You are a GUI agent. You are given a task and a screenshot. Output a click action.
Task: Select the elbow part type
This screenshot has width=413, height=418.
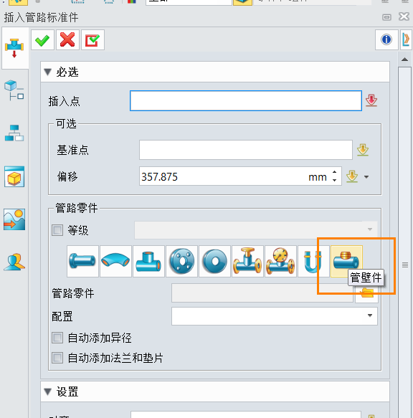coord(115,261)
